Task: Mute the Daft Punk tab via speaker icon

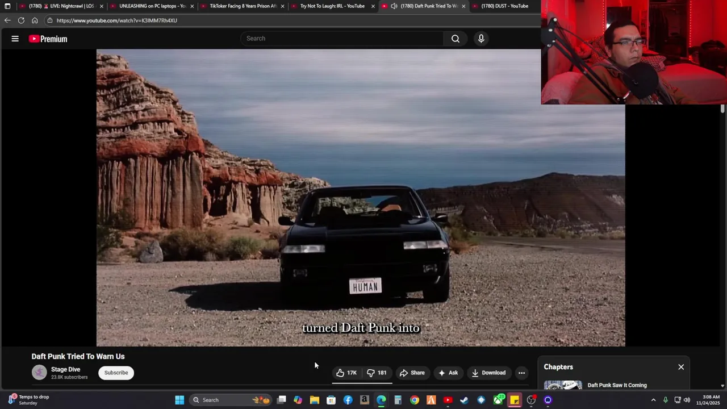Action: point(394,6)
